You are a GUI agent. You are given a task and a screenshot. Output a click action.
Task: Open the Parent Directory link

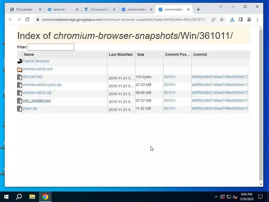tap(36, 61)
